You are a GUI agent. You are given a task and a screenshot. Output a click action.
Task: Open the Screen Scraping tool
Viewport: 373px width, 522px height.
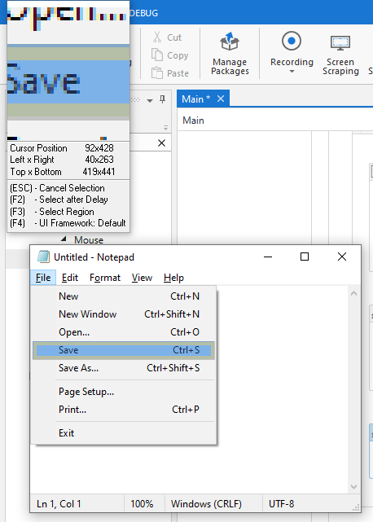point(340,53)
